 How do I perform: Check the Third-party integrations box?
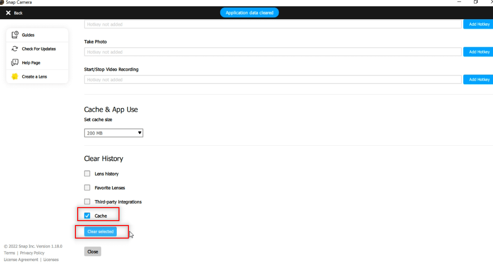point(87,202)
